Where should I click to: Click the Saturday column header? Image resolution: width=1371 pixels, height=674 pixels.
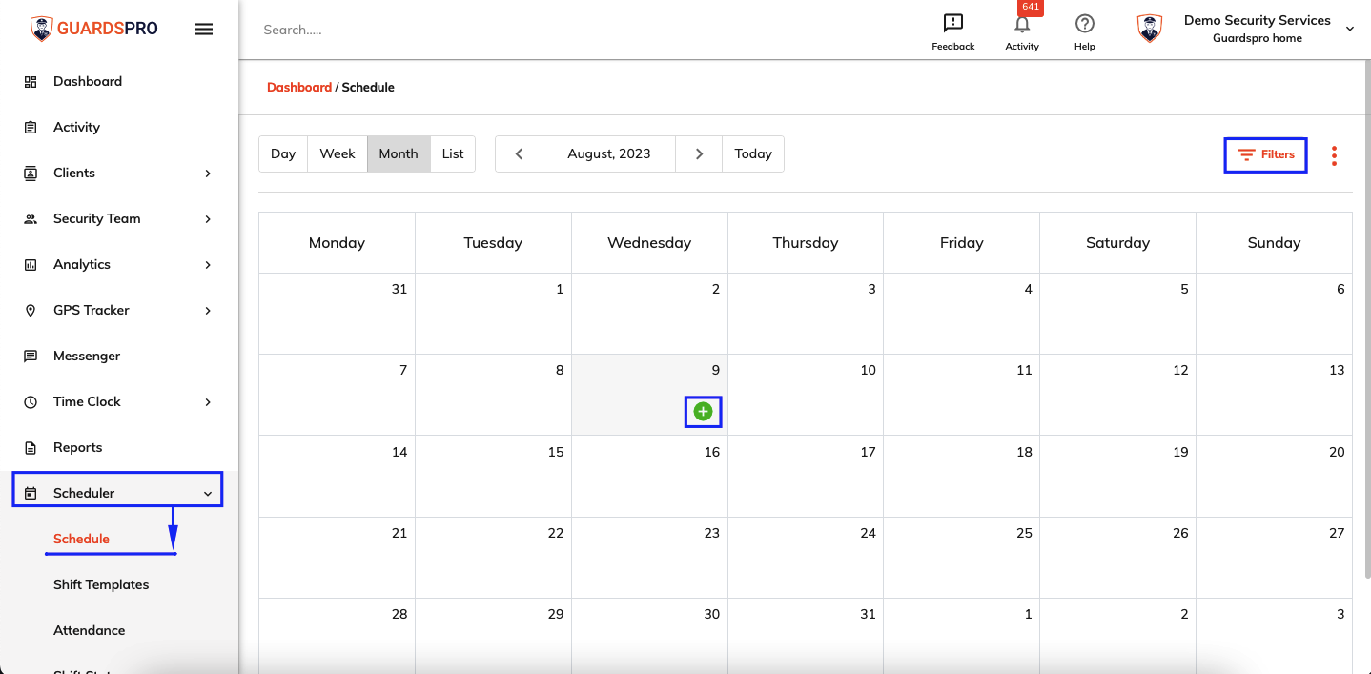tap(1117, 243)
